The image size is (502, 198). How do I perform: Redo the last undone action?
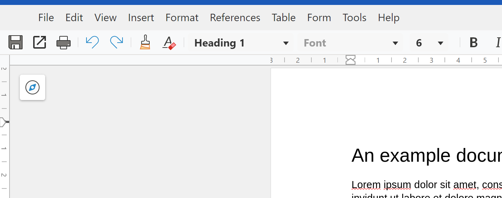point(116,43)
